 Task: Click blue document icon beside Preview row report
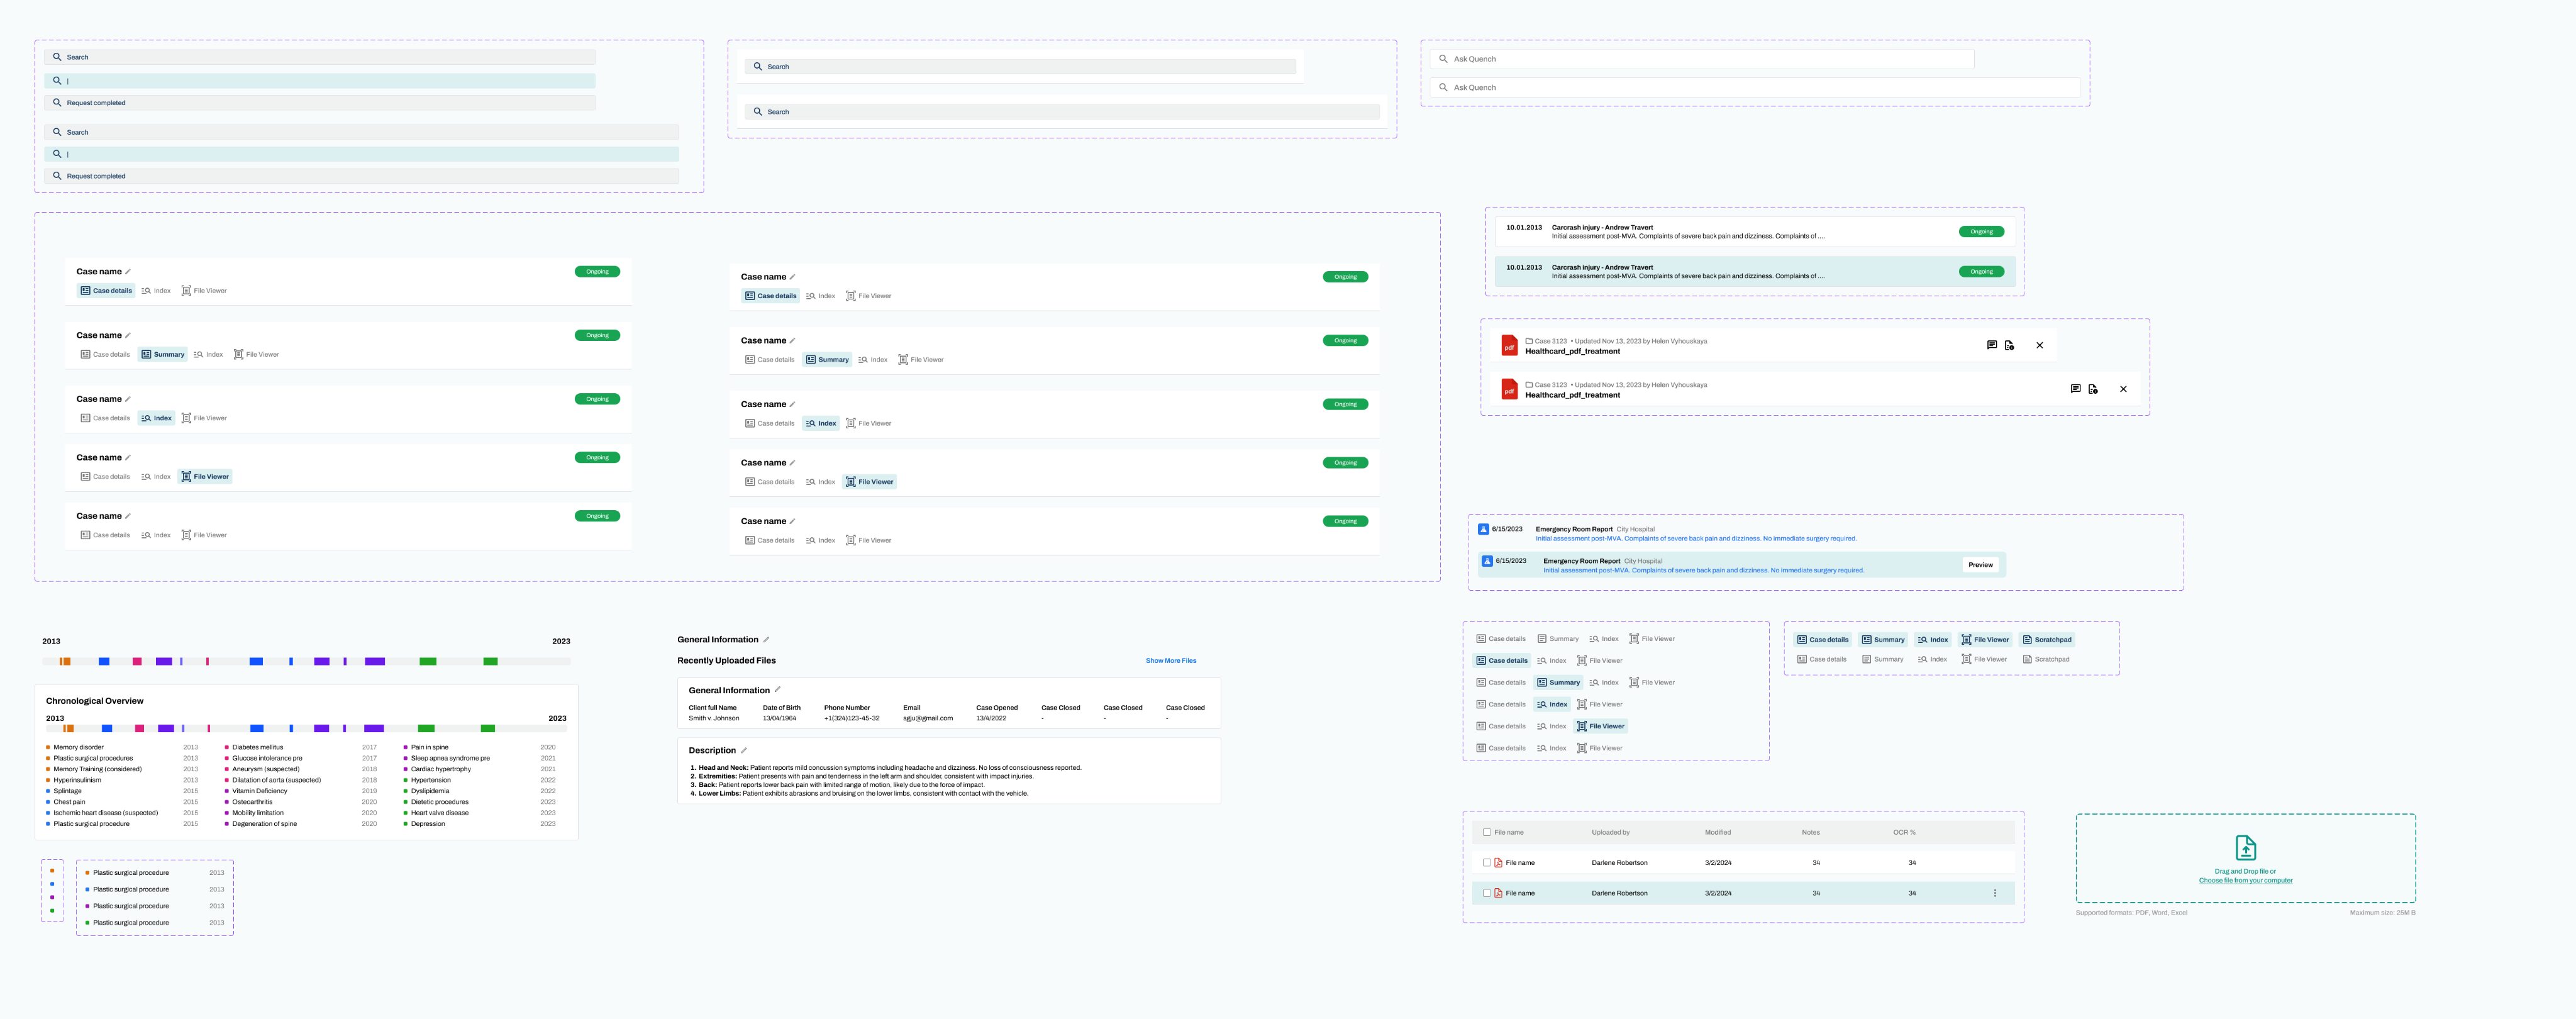pos(1487,561)
